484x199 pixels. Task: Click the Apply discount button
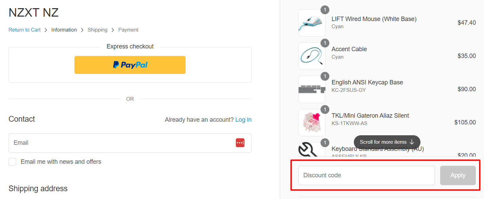(457, 175)
